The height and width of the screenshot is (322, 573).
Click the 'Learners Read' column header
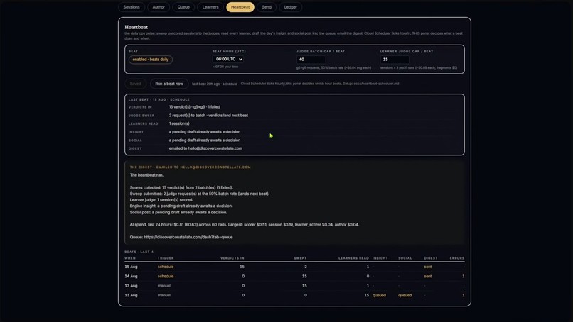pyautogui.click(x=353, y=258)
